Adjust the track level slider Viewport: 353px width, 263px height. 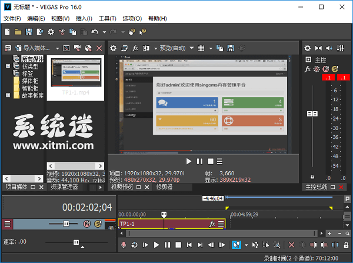coord(66,224)
